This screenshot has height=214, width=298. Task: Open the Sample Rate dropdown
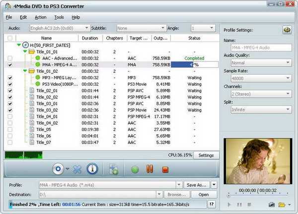[x=261, y=78]
